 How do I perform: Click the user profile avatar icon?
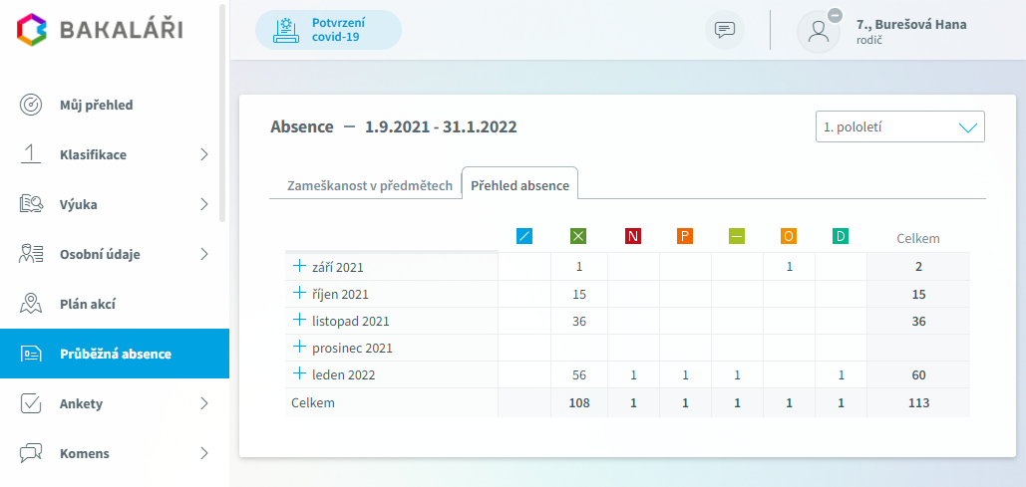(x=818, y=32)
